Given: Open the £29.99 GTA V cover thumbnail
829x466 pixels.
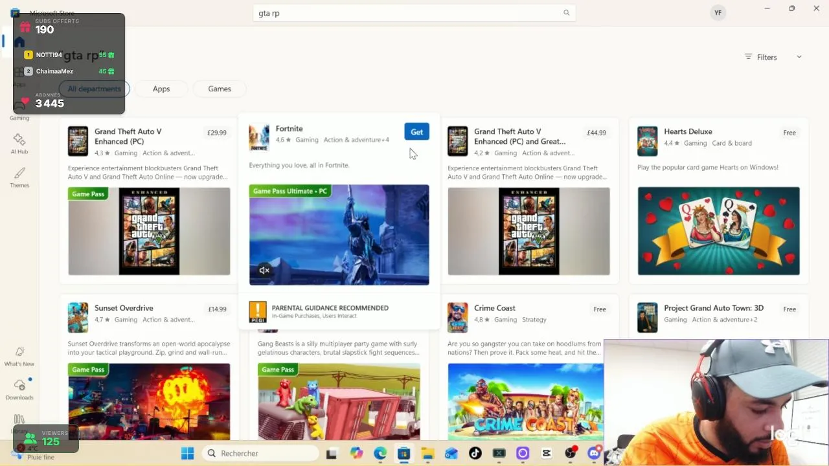Looking at the screenshot, I should coord(149,231).
